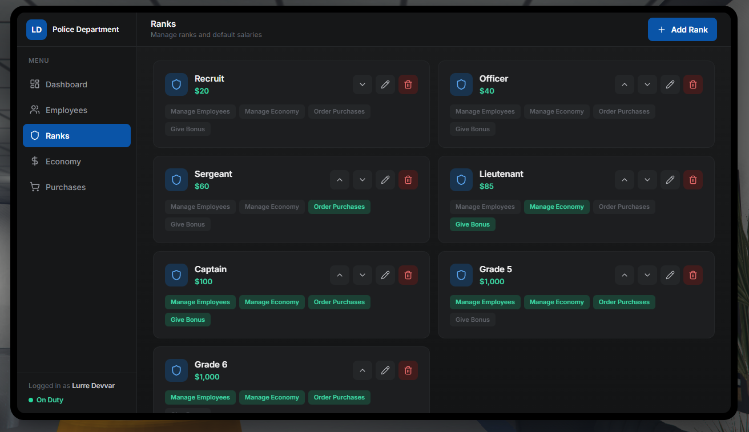Image resolution: width=749 pixels, height=432 pixels.
Task: Delete the Officer rank
Action: point(693,84)
